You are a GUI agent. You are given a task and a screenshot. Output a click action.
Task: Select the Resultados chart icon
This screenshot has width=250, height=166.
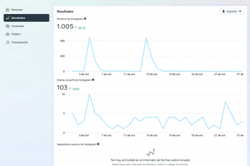[x=7, y=18]
